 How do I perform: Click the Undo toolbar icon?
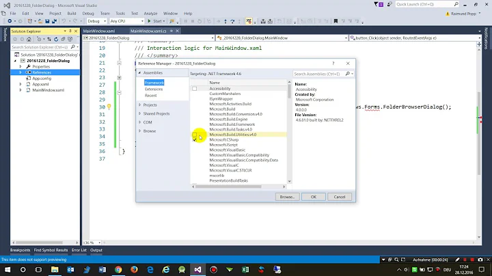(x=64, y=21)
